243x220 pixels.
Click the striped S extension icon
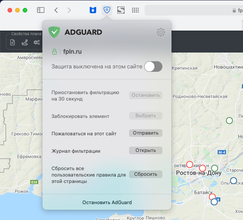pos(121,10)
